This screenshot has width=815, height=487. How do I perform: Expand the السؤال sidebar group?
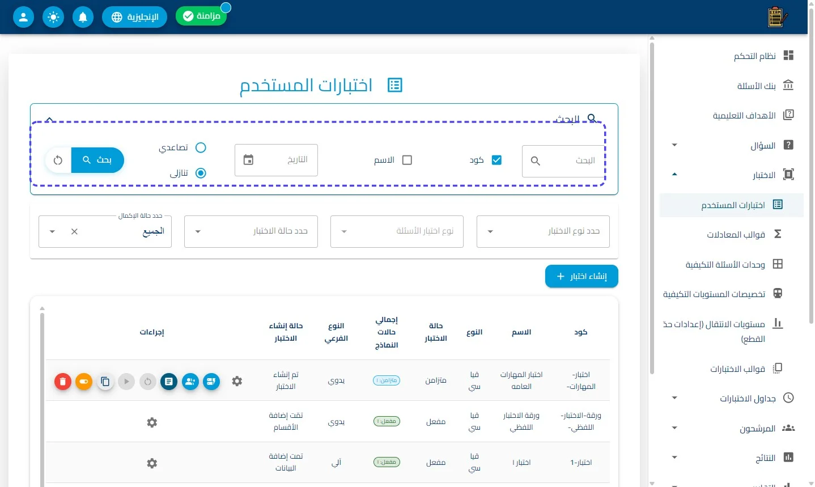674,145
